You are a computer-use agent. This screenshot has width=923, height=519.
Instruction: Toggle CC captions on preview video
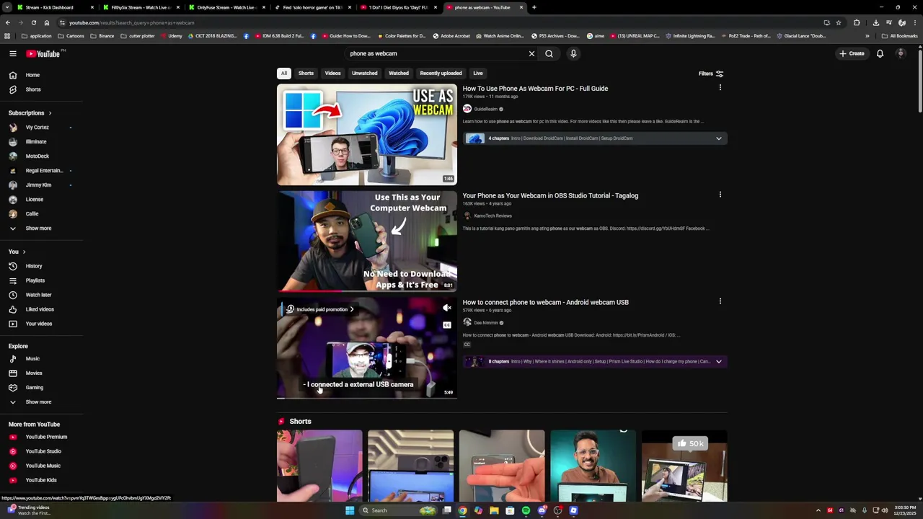447,325
